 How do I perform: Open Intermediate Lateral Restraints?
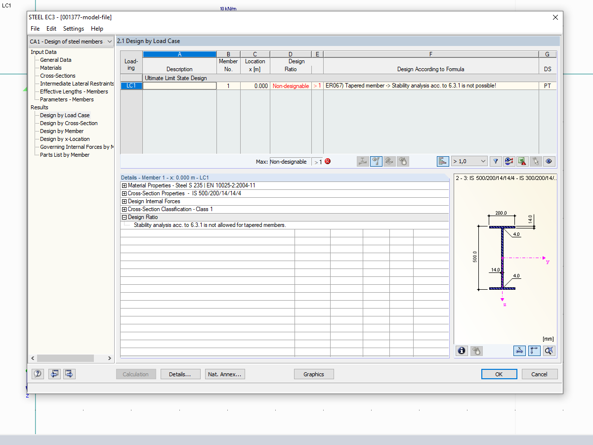77,84
